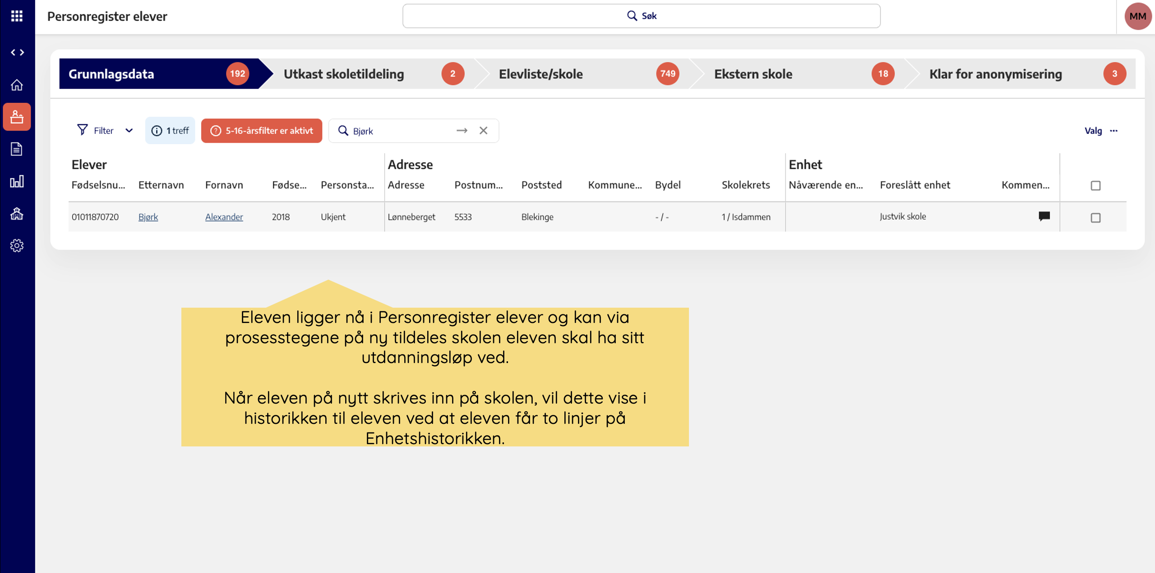Click fødselsnummer 01011870720 cell

pos(95,217)
